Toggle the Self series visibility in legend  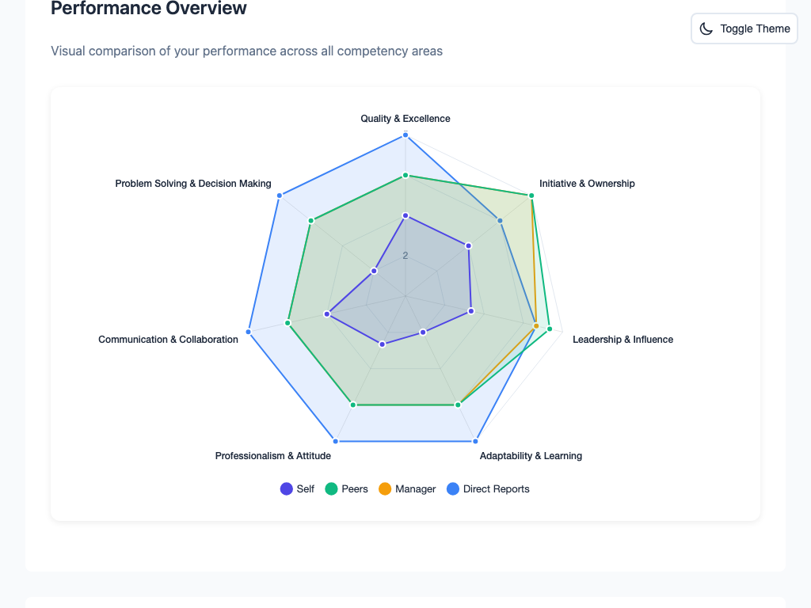click(x=298, y=488)
